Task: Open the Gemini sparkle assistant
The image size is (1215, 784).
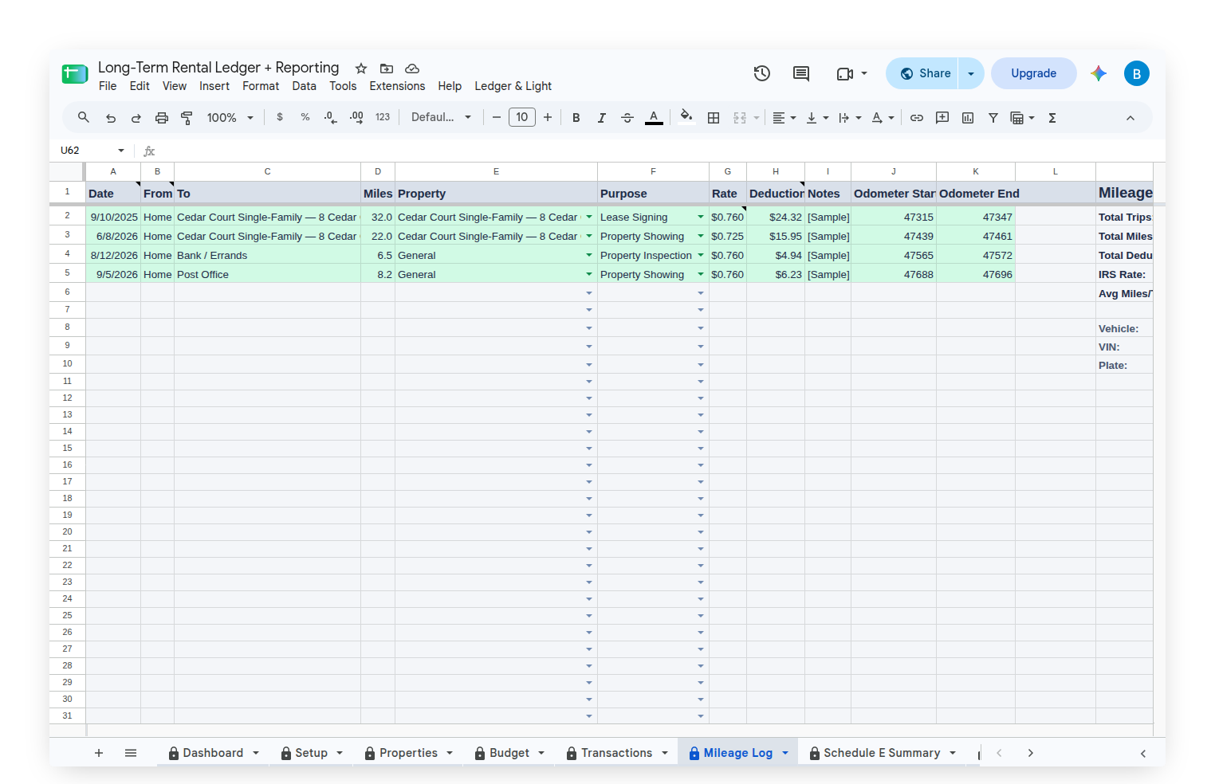Action: click(1099, 73)
